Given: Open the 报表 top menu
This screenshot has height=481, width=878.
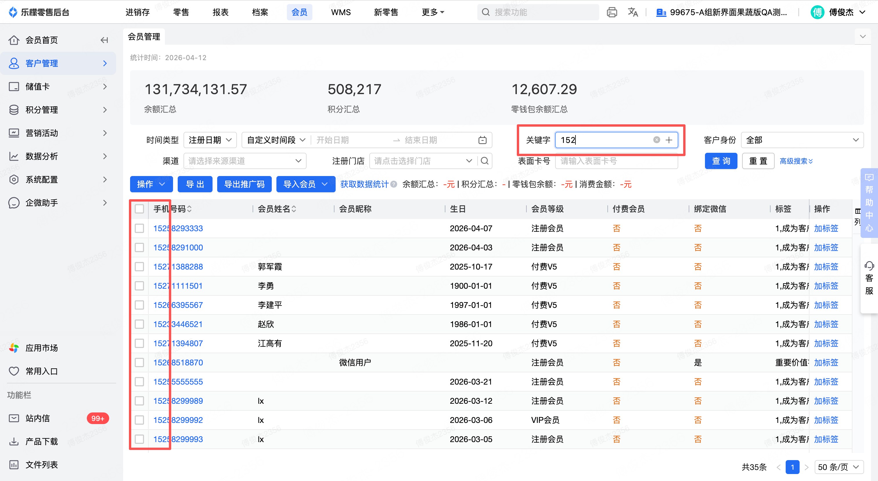Looking at the screenshot, I should [x=220, y=12].
